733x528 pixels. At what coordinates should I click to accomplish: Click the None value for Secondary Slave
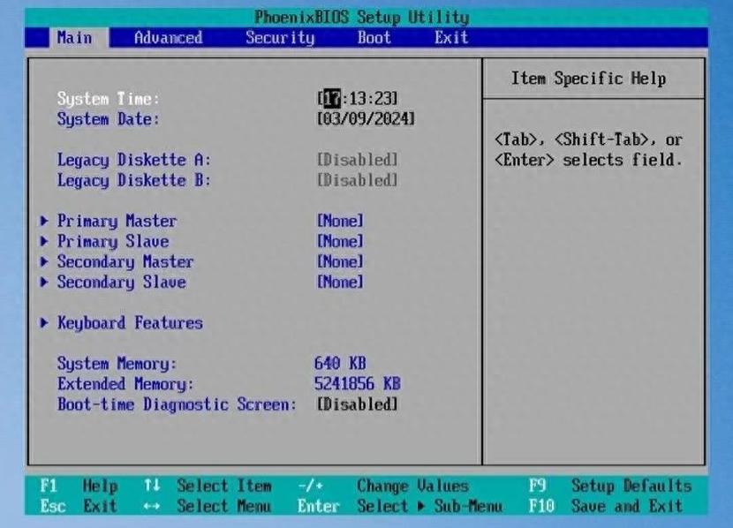tap(340, 282)
